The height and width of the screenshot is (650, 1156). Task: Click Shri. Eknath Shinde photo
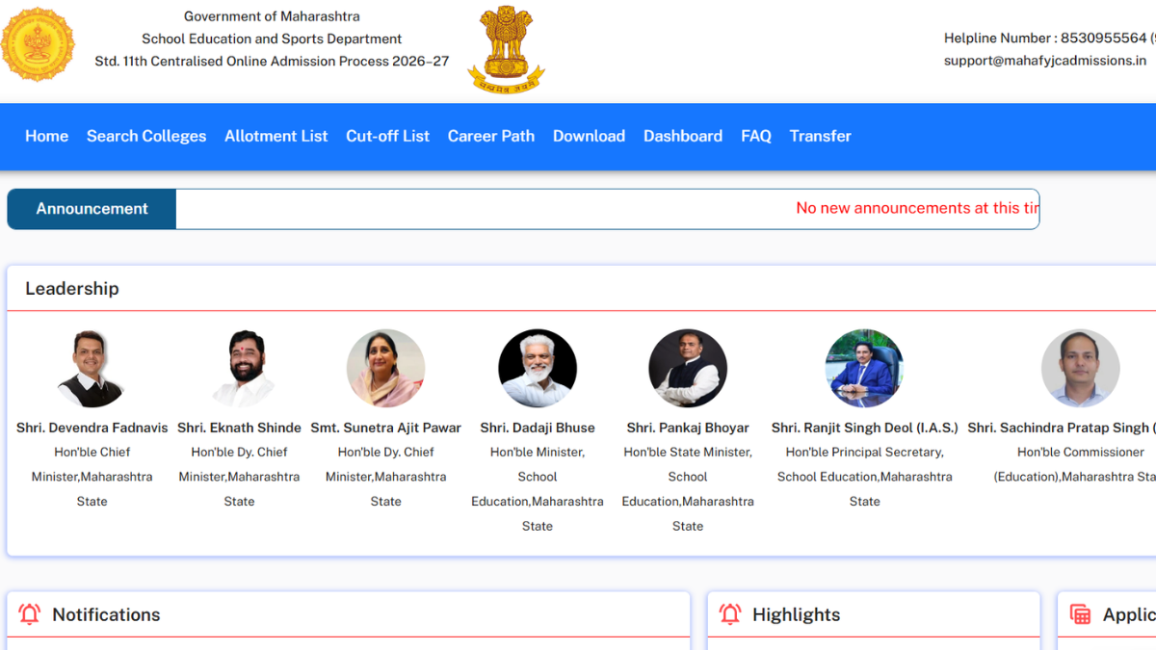tap(239, 369)
